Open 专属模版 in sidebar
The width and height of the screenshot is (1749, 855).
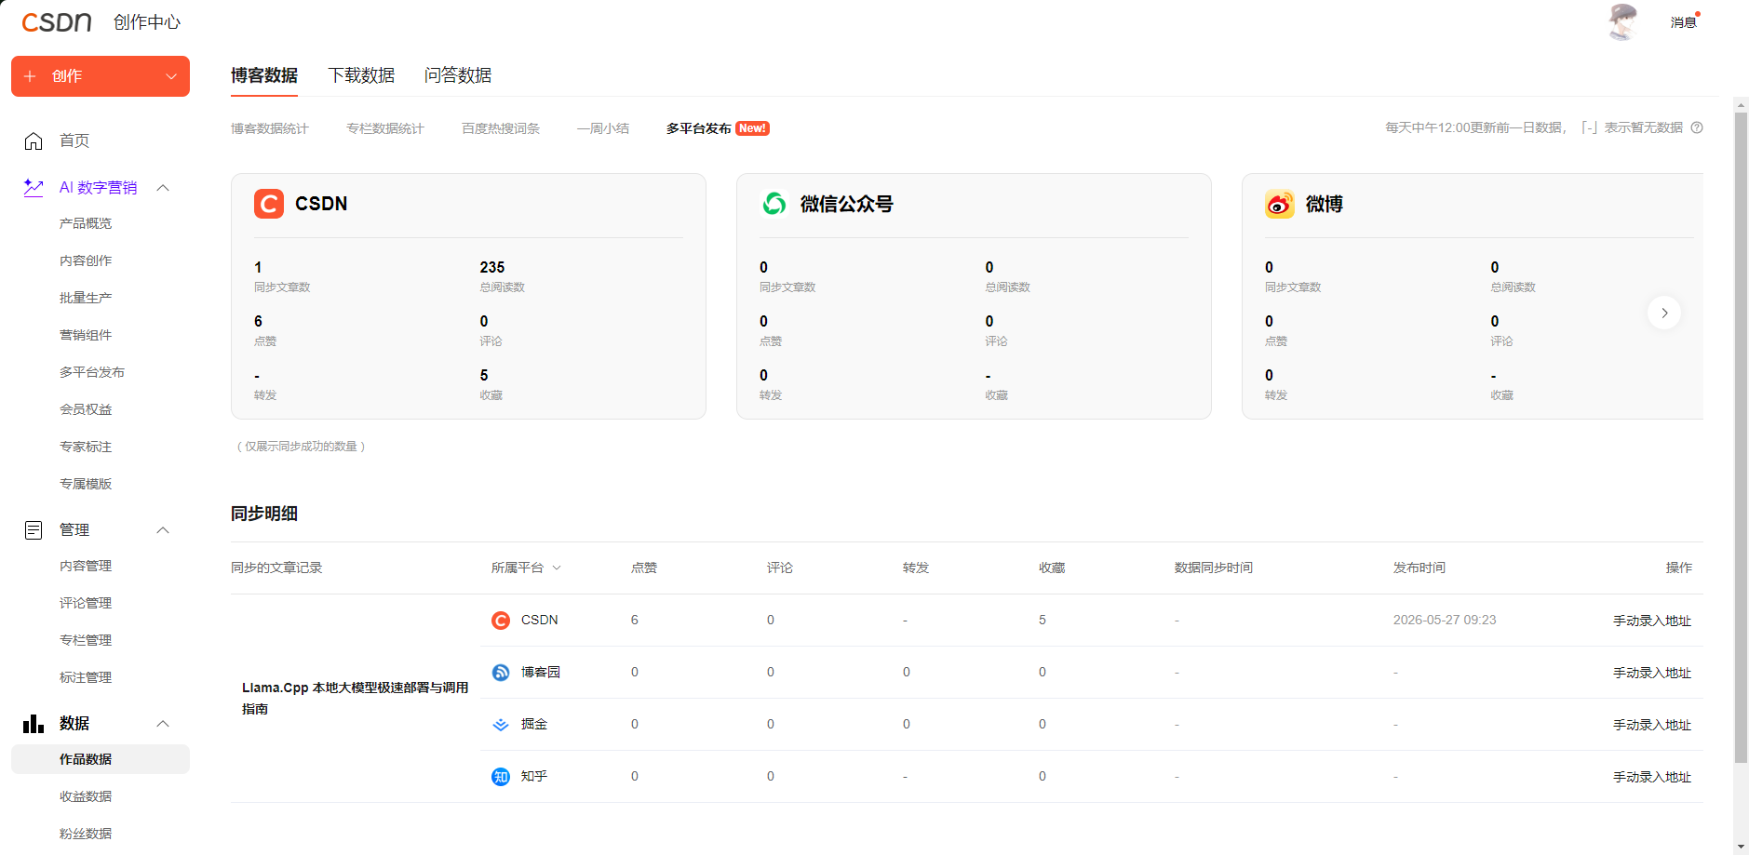[x=86, y=484]
